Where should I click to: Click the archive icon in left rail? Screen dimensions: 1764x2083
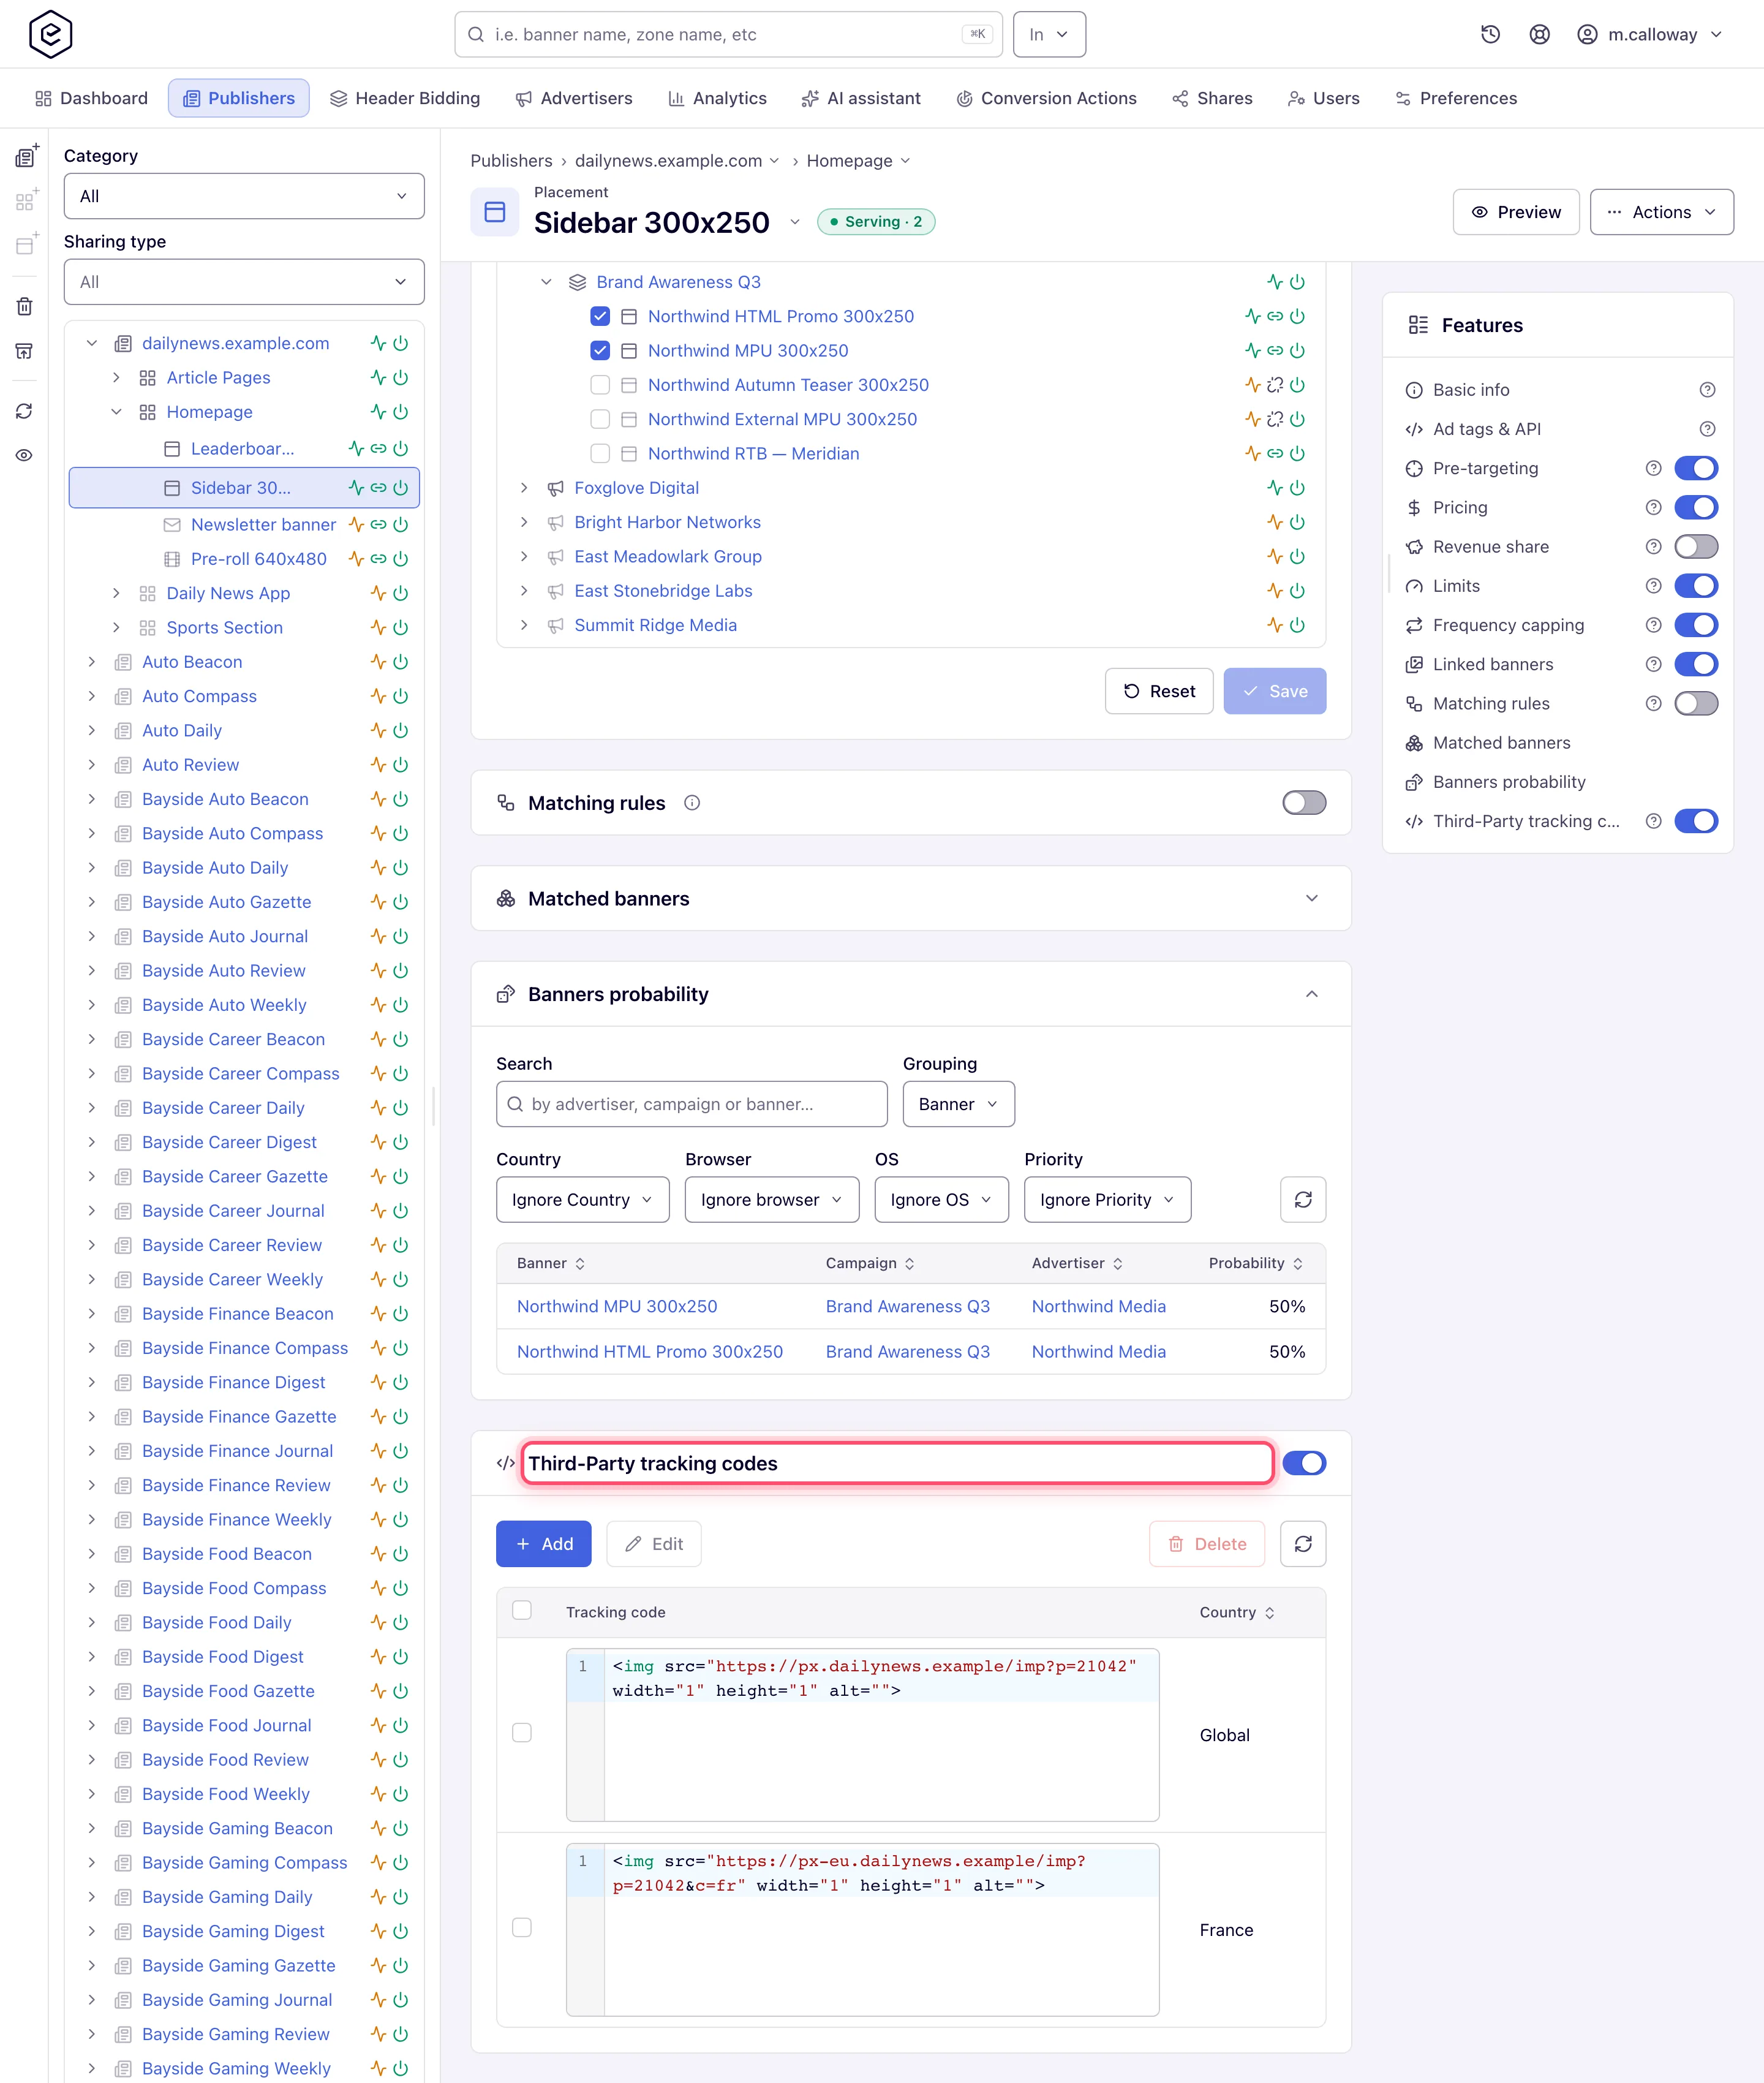click(x=24, y=351)
